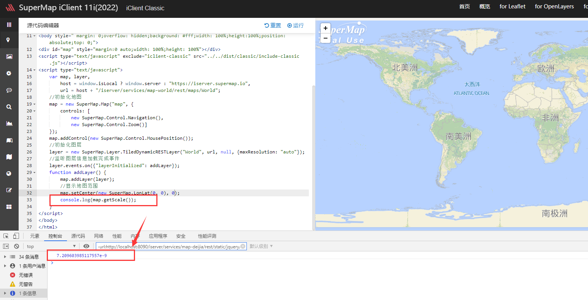The width and height of the screenshot is (588, 300).
Task: Switch to the 源代码 DevTools tab
Action: [78, 236]
